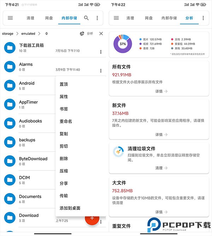Open more options for 下载器工具箱 folder

tap(101, 52)
